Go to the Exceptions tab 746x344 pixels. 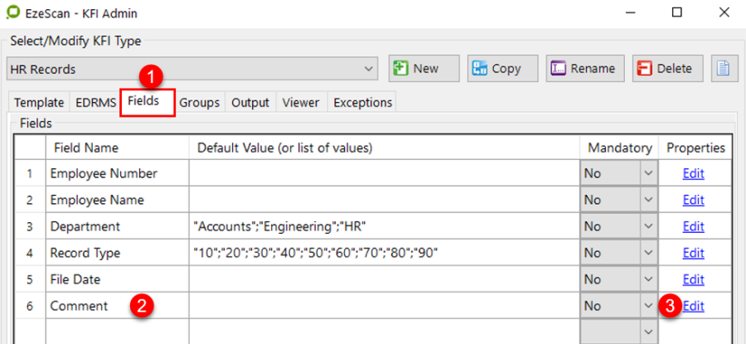(x=361, y=103)
